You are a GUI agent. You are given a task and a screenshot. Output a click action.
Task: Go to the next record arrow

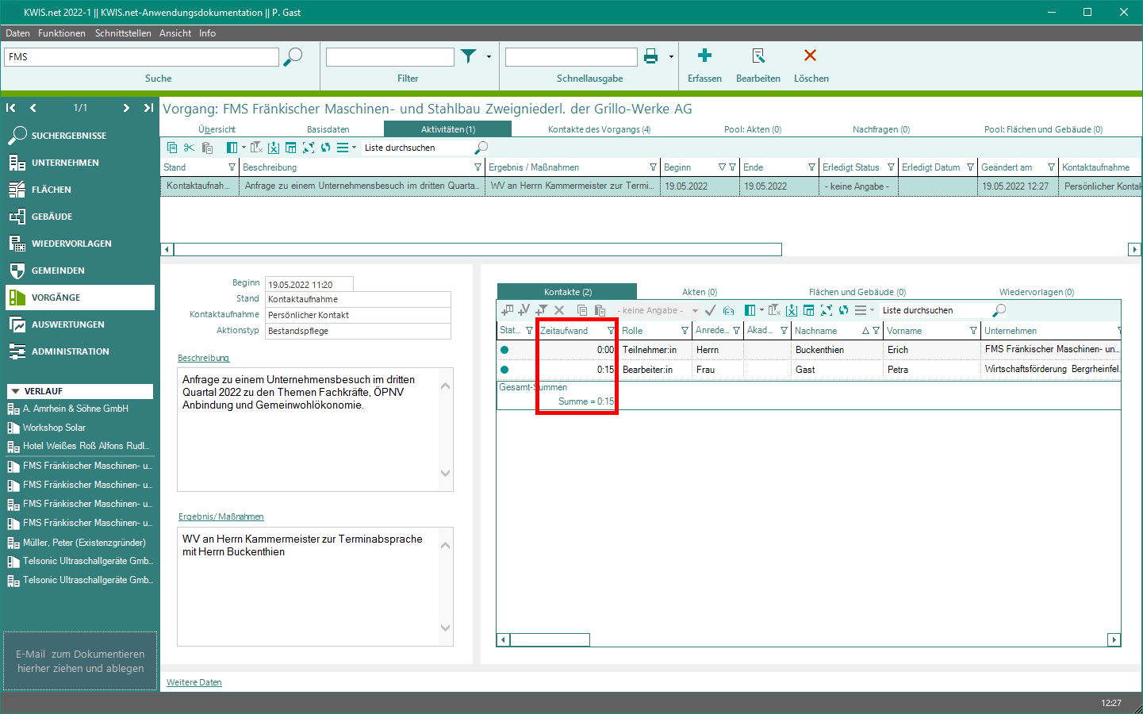tap(126, 108)
